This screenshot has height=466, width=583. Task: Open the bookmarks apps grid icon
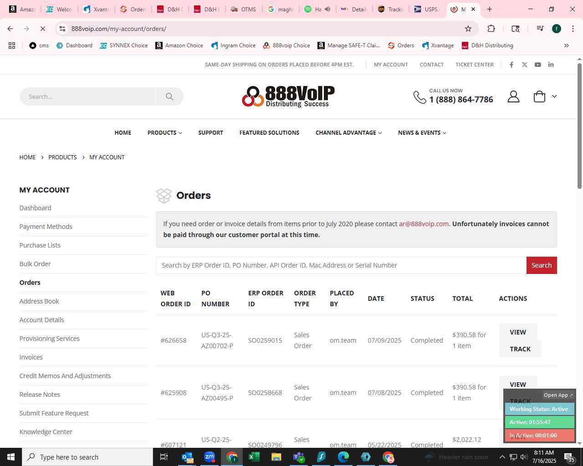[x=12, y=46]
